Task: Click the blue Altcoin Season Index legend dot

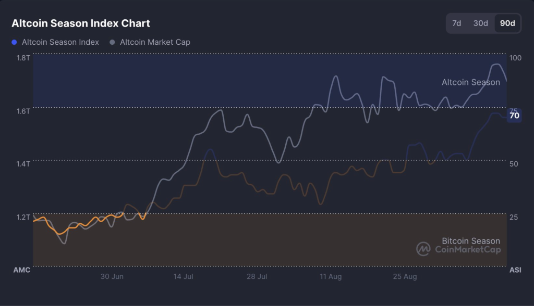Action: (x=13, y=42)
